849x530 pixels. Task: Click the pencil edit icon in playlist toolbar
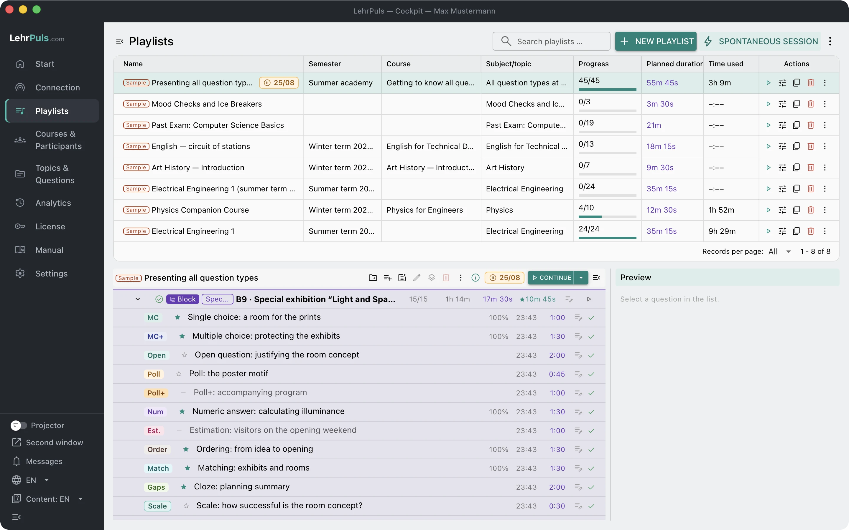click(x=417, y=278)
